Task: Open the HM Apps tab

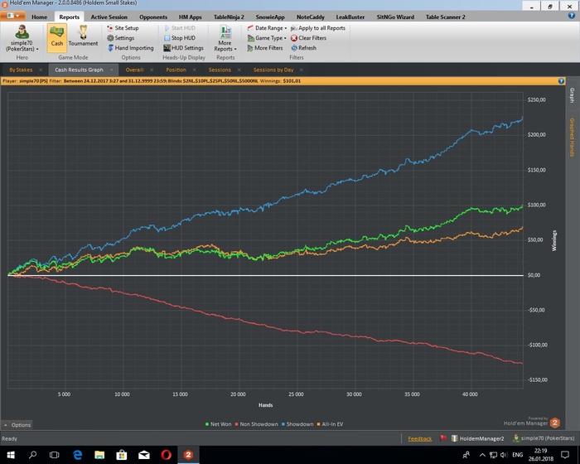Action: coord(190,17)
